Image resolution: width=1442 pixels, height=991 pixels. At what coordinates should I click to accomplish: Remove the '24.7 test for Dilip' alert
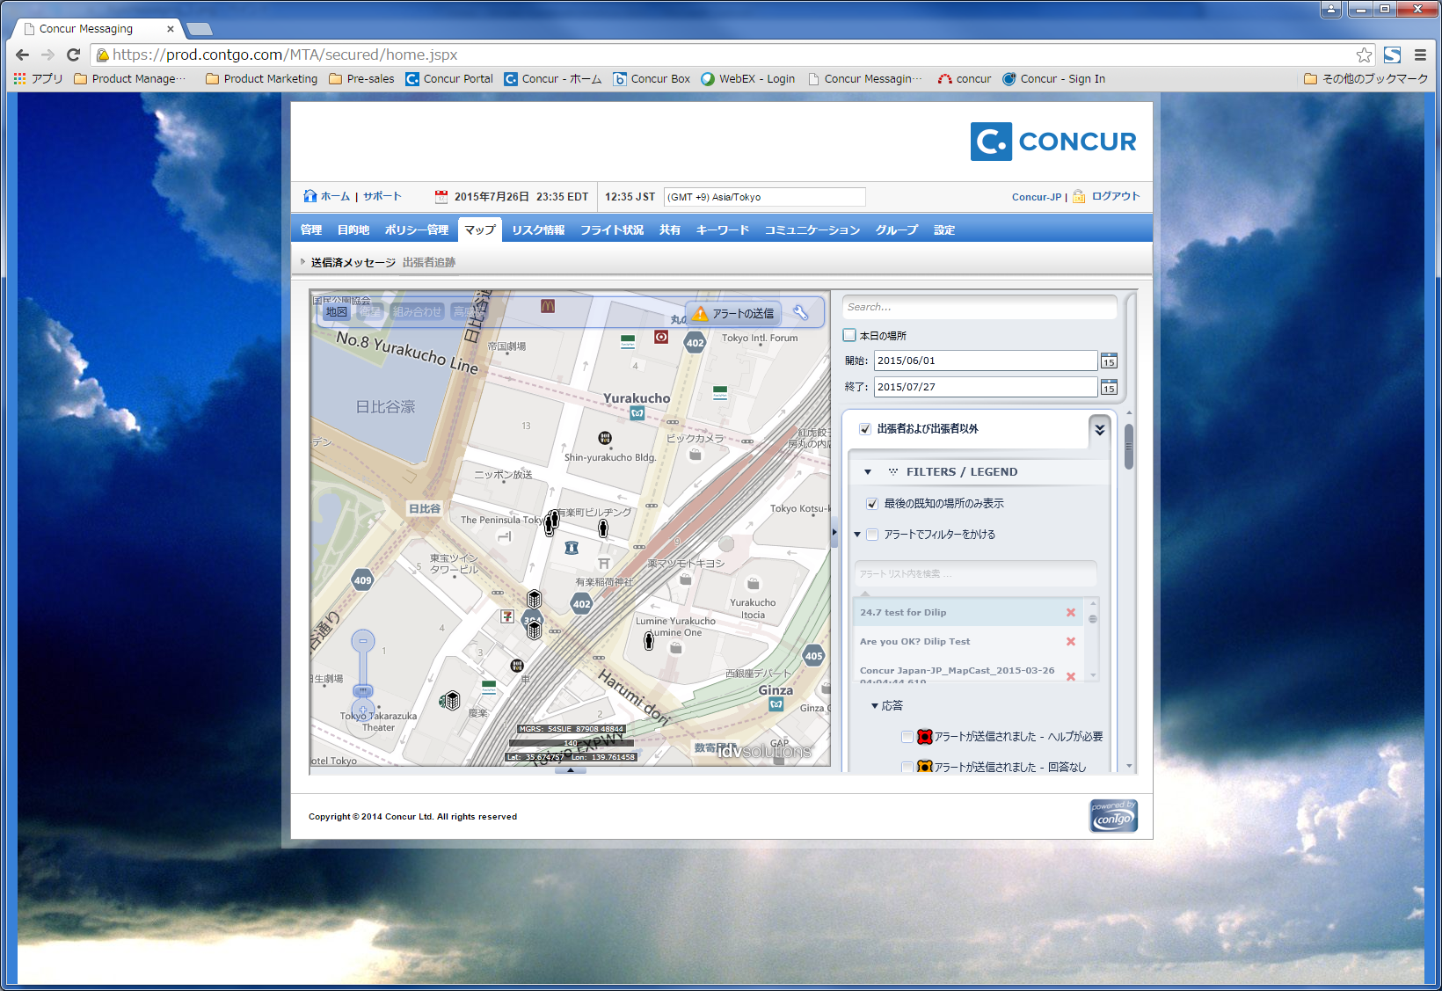click(x=1070, y=613)
